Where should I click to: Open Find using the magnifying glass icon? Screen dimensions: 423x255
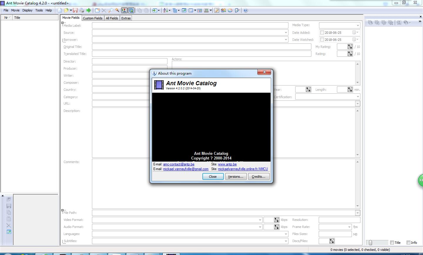pos(110,10)
